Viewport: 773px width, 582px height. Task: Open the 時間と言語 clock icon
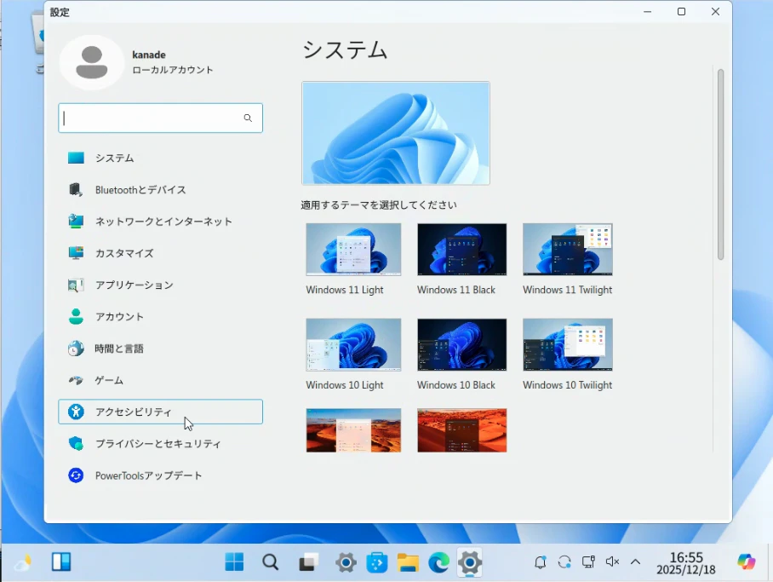[76, 349]
